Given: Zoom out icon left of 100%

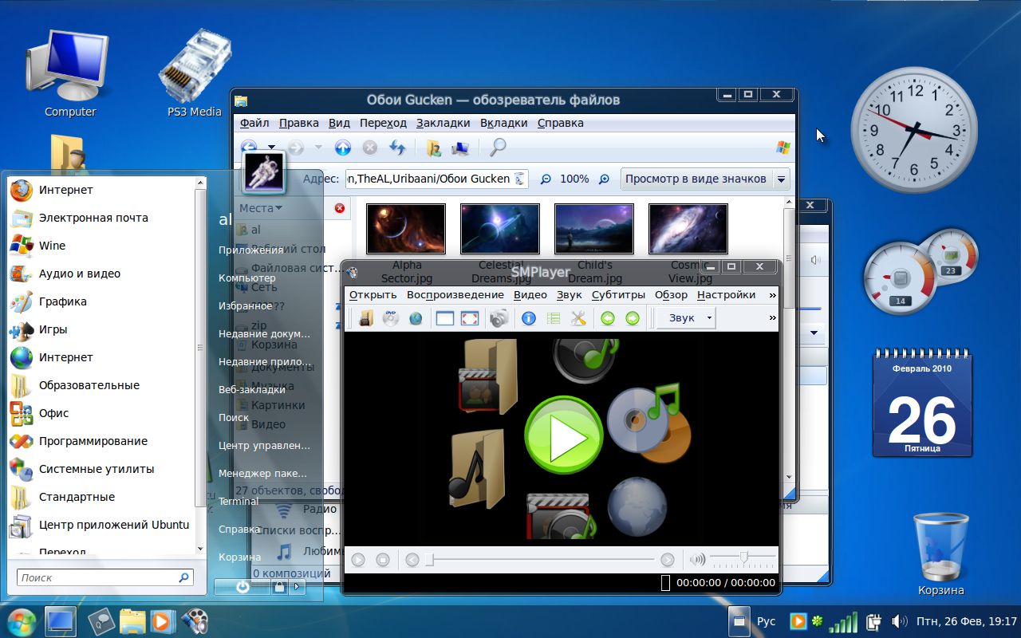Looking at the screenshot, I should tap(546, 179).
